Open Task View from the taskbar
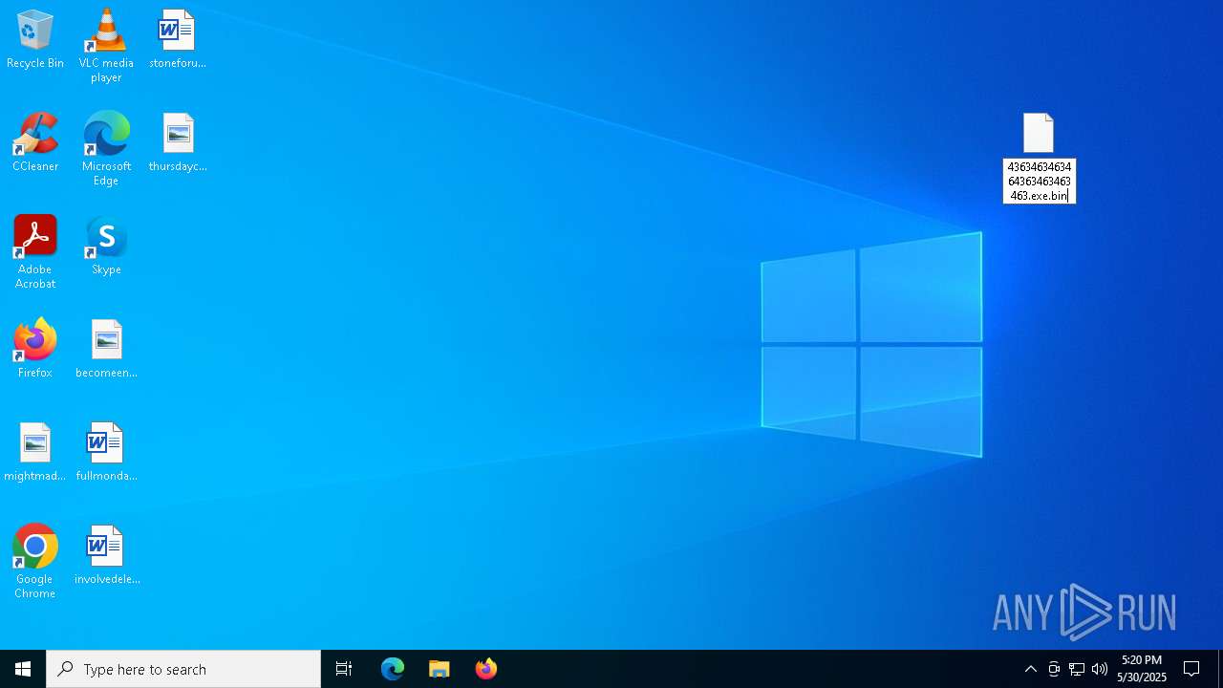Viewport: 1223px width, 688px height. point(344,669)
